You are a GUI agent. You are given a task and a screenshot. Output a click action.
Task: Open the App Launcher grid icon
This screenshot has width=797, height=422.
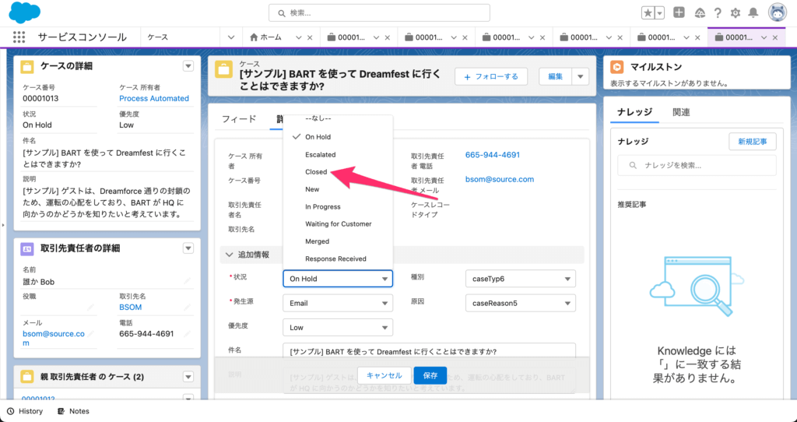coord(19,37)
